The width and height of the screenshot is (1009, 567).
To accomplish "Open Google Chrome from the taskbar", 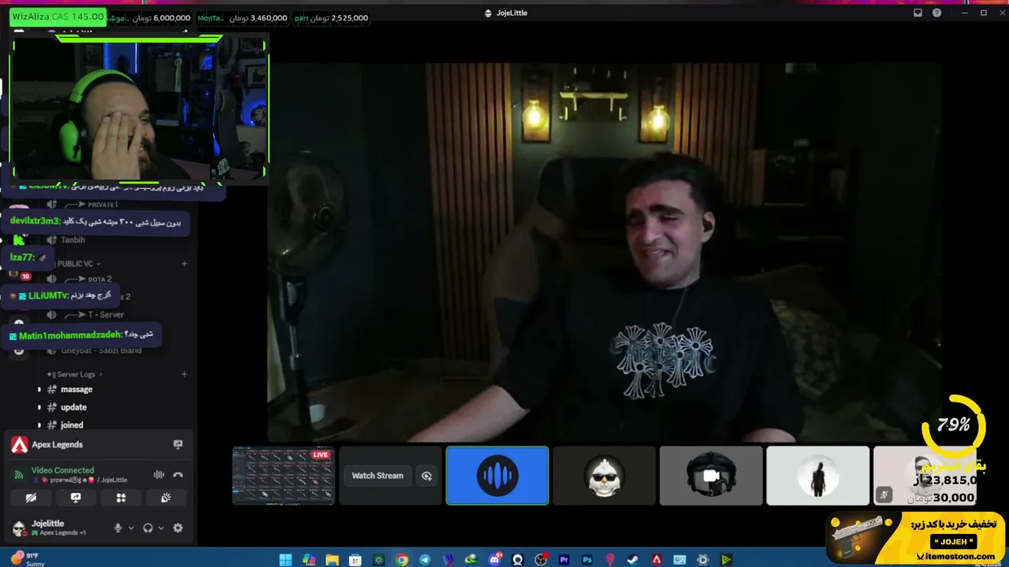I will pos(402,560).
